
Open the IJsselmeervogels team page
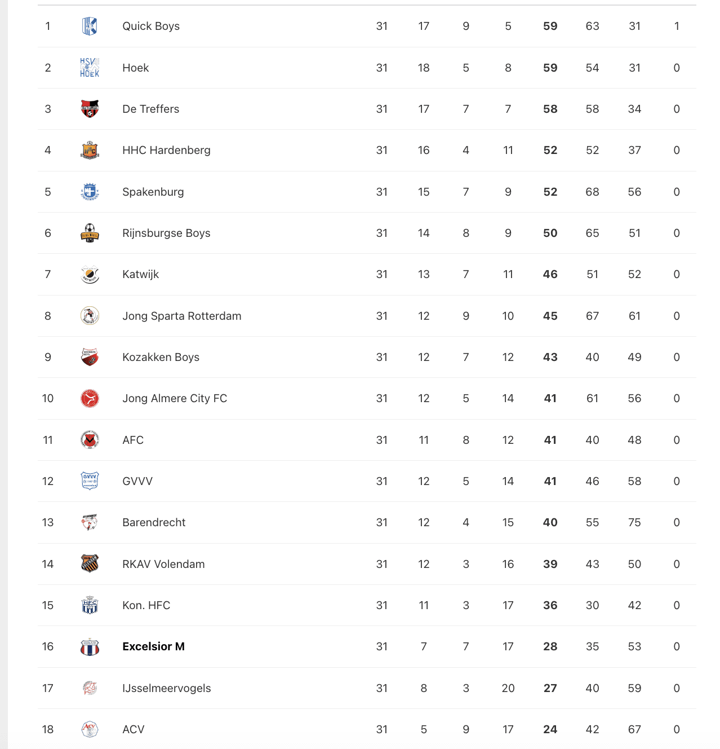(166, 688)
